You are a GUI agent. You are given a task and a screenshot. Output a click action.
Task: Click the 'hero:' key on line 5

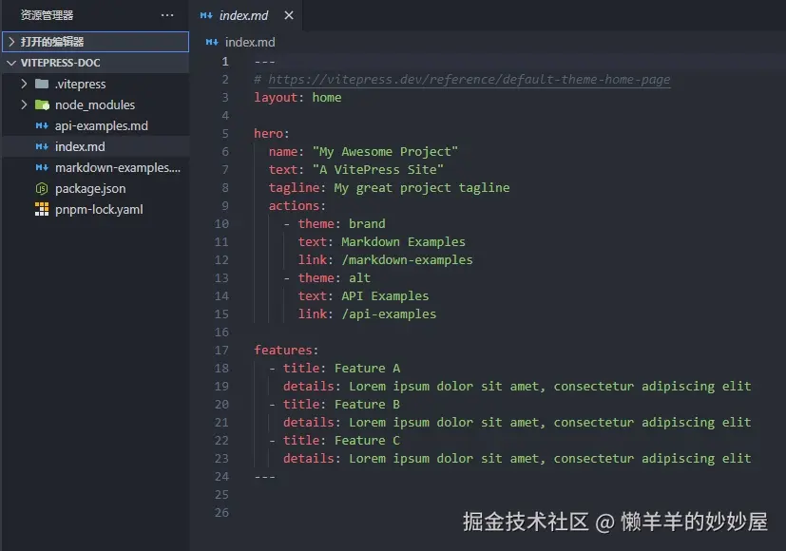pyautogui.click(x=271, y=134)
